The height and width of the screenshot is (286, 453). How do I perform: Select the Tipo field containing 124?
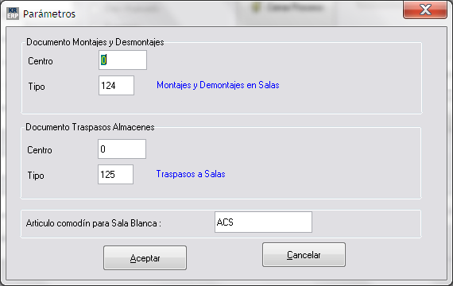click(116, 86)
